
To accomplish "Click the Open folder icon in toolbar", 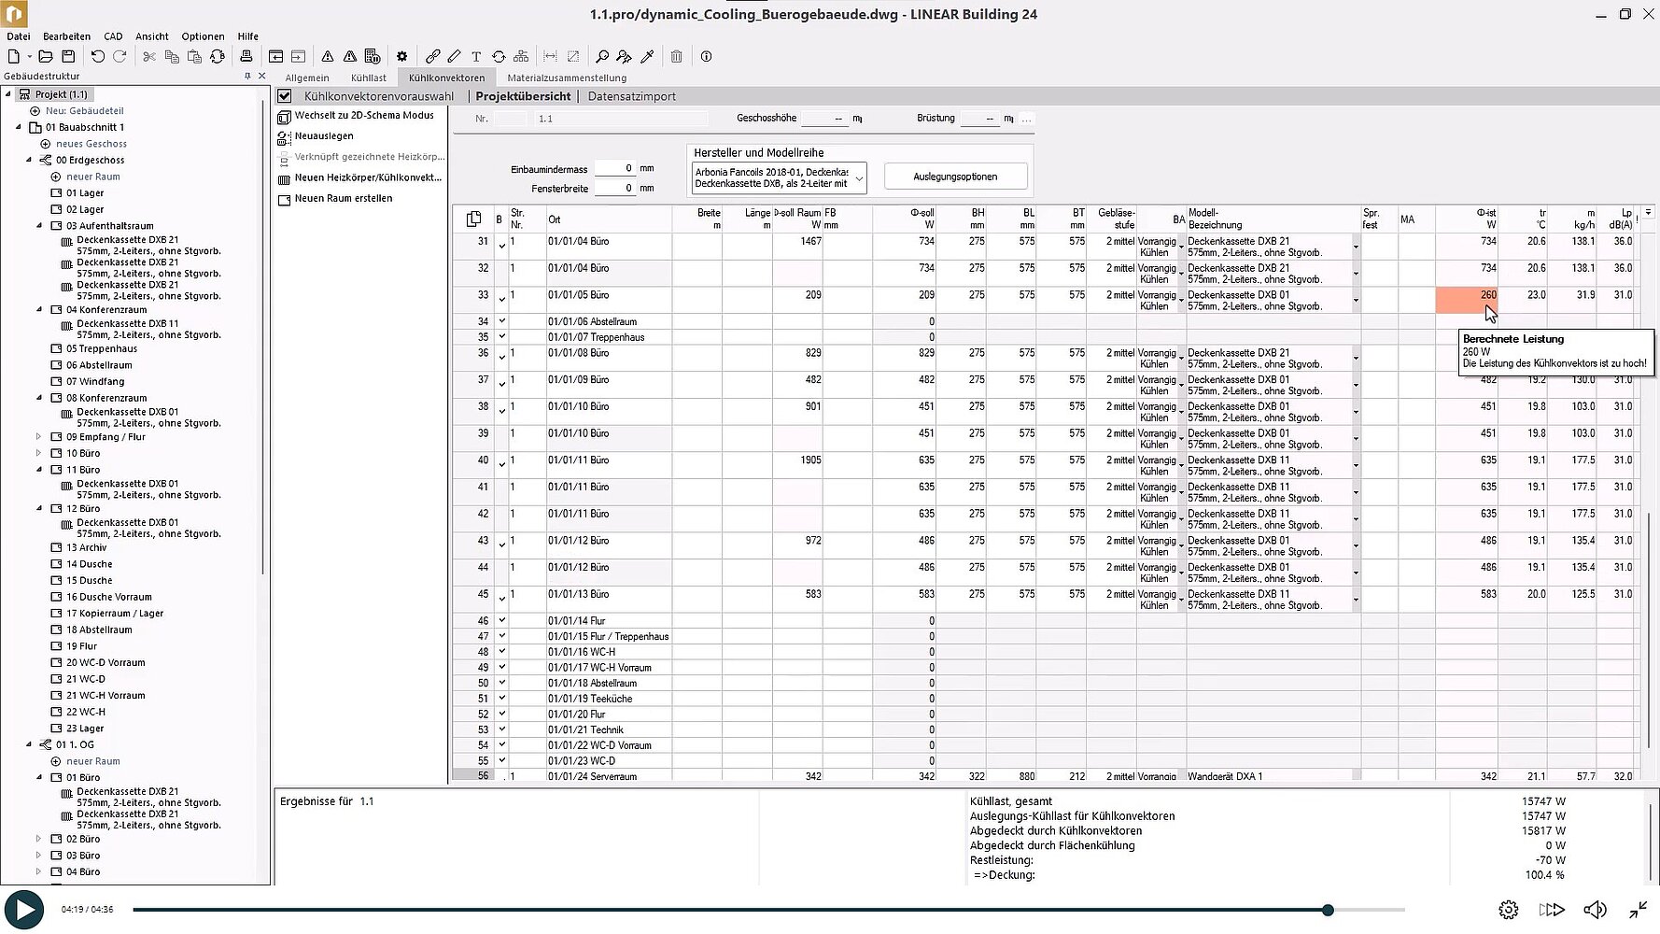I will click(45, 57).
